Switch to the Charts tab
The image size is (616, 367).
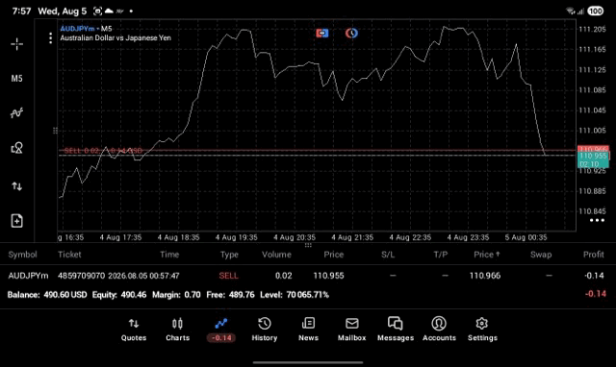[177, 330]
